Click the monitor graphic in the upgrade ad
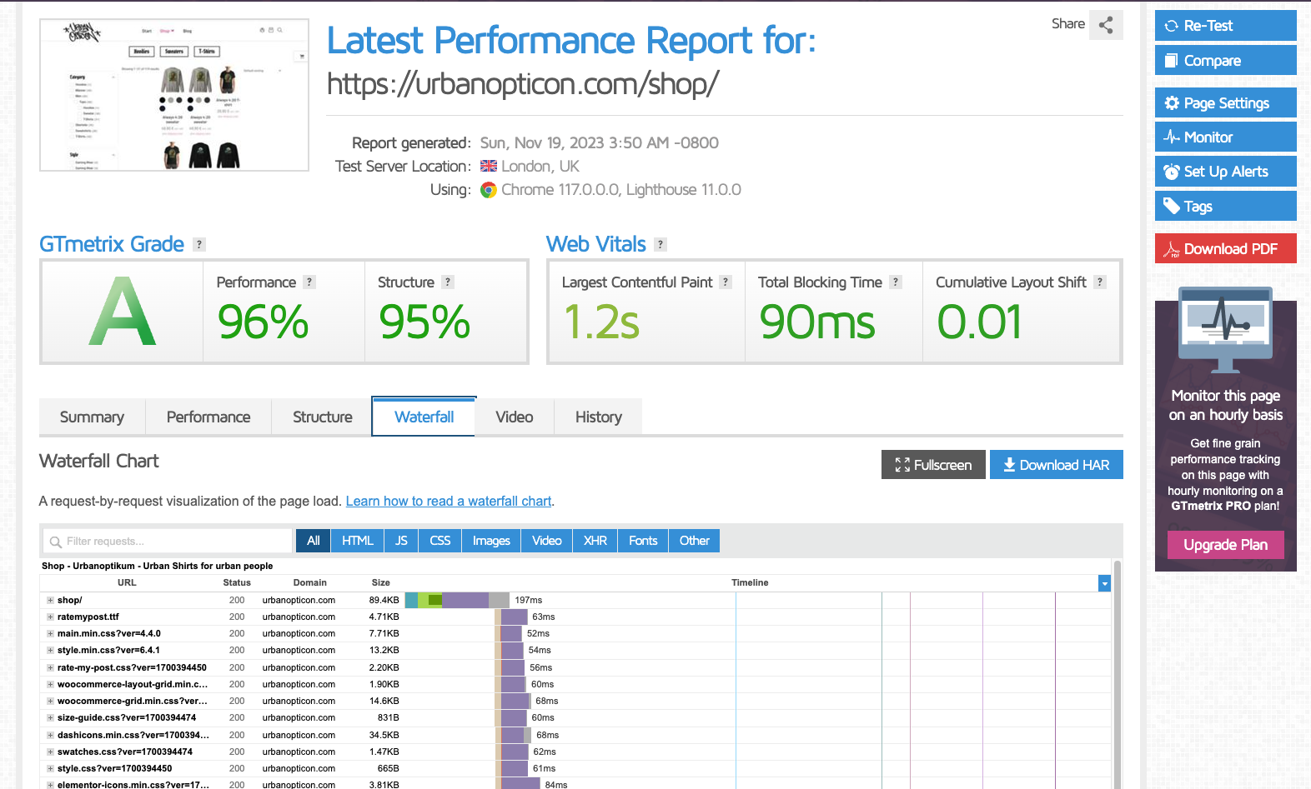1311x789 pixels. point(1225,330)
